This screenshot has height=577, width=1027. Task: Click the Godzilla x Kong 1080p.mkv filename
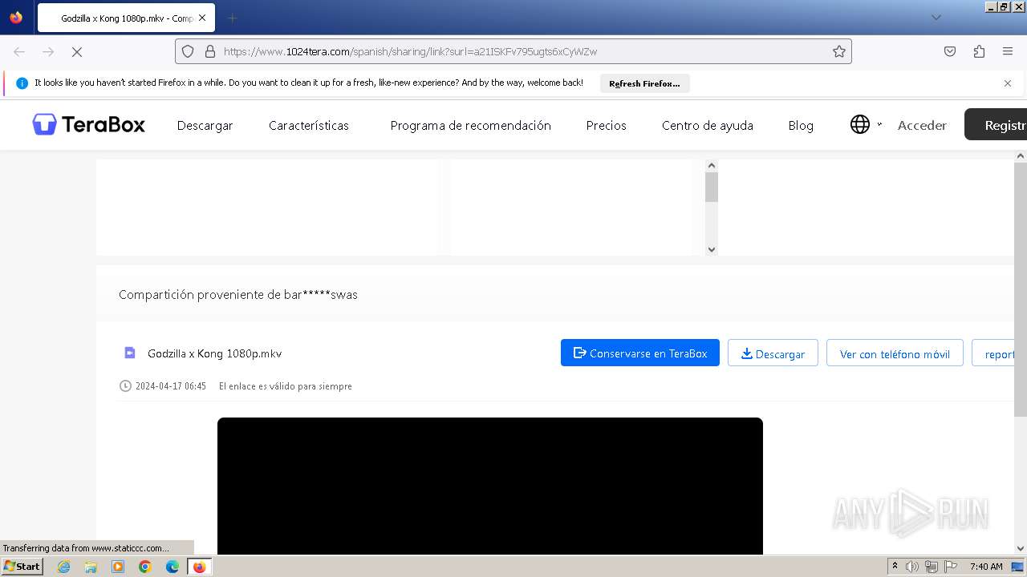coord(214,353)
